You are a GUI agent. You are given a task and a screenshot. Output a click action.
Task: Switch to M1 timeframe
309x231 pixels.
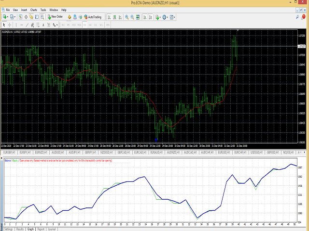pyautogui.click(x=63, y=25)
